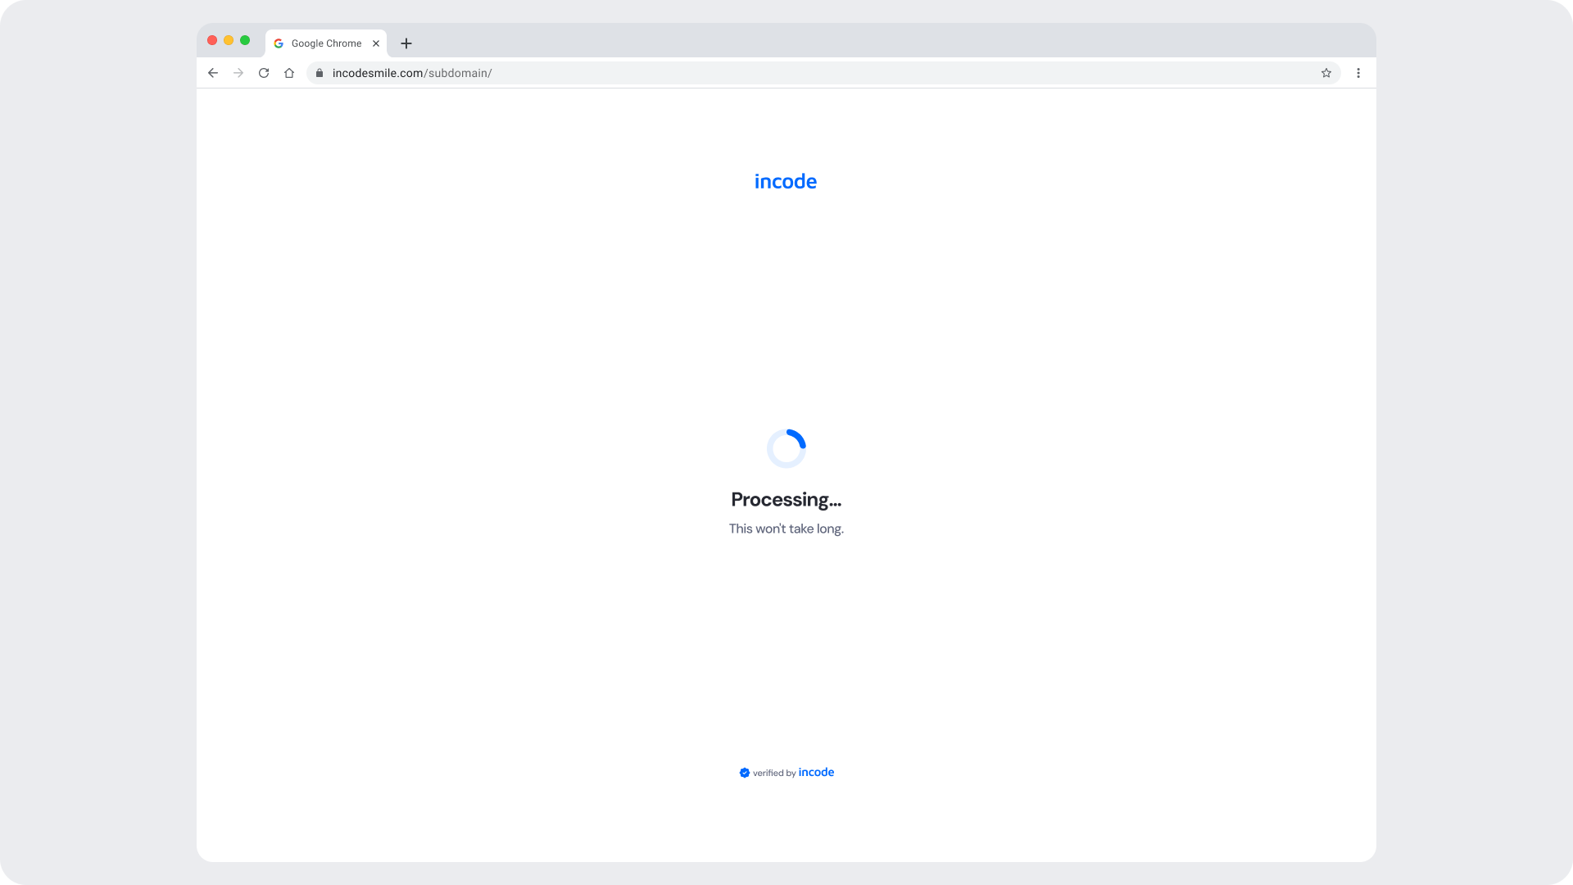1573x885 pixels.
Task: Open the incode link in footer
Action: 816,772
